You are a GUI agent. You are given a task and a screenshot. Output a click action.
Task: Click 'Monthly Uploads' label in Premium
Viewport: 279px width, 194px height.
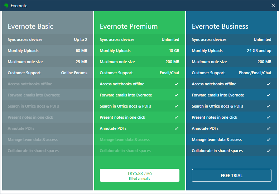pyautogui.click(x=115, y=51)
